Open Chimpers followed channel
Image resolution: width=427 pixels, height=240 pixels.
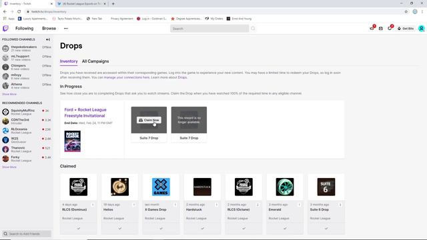point(27,67)
